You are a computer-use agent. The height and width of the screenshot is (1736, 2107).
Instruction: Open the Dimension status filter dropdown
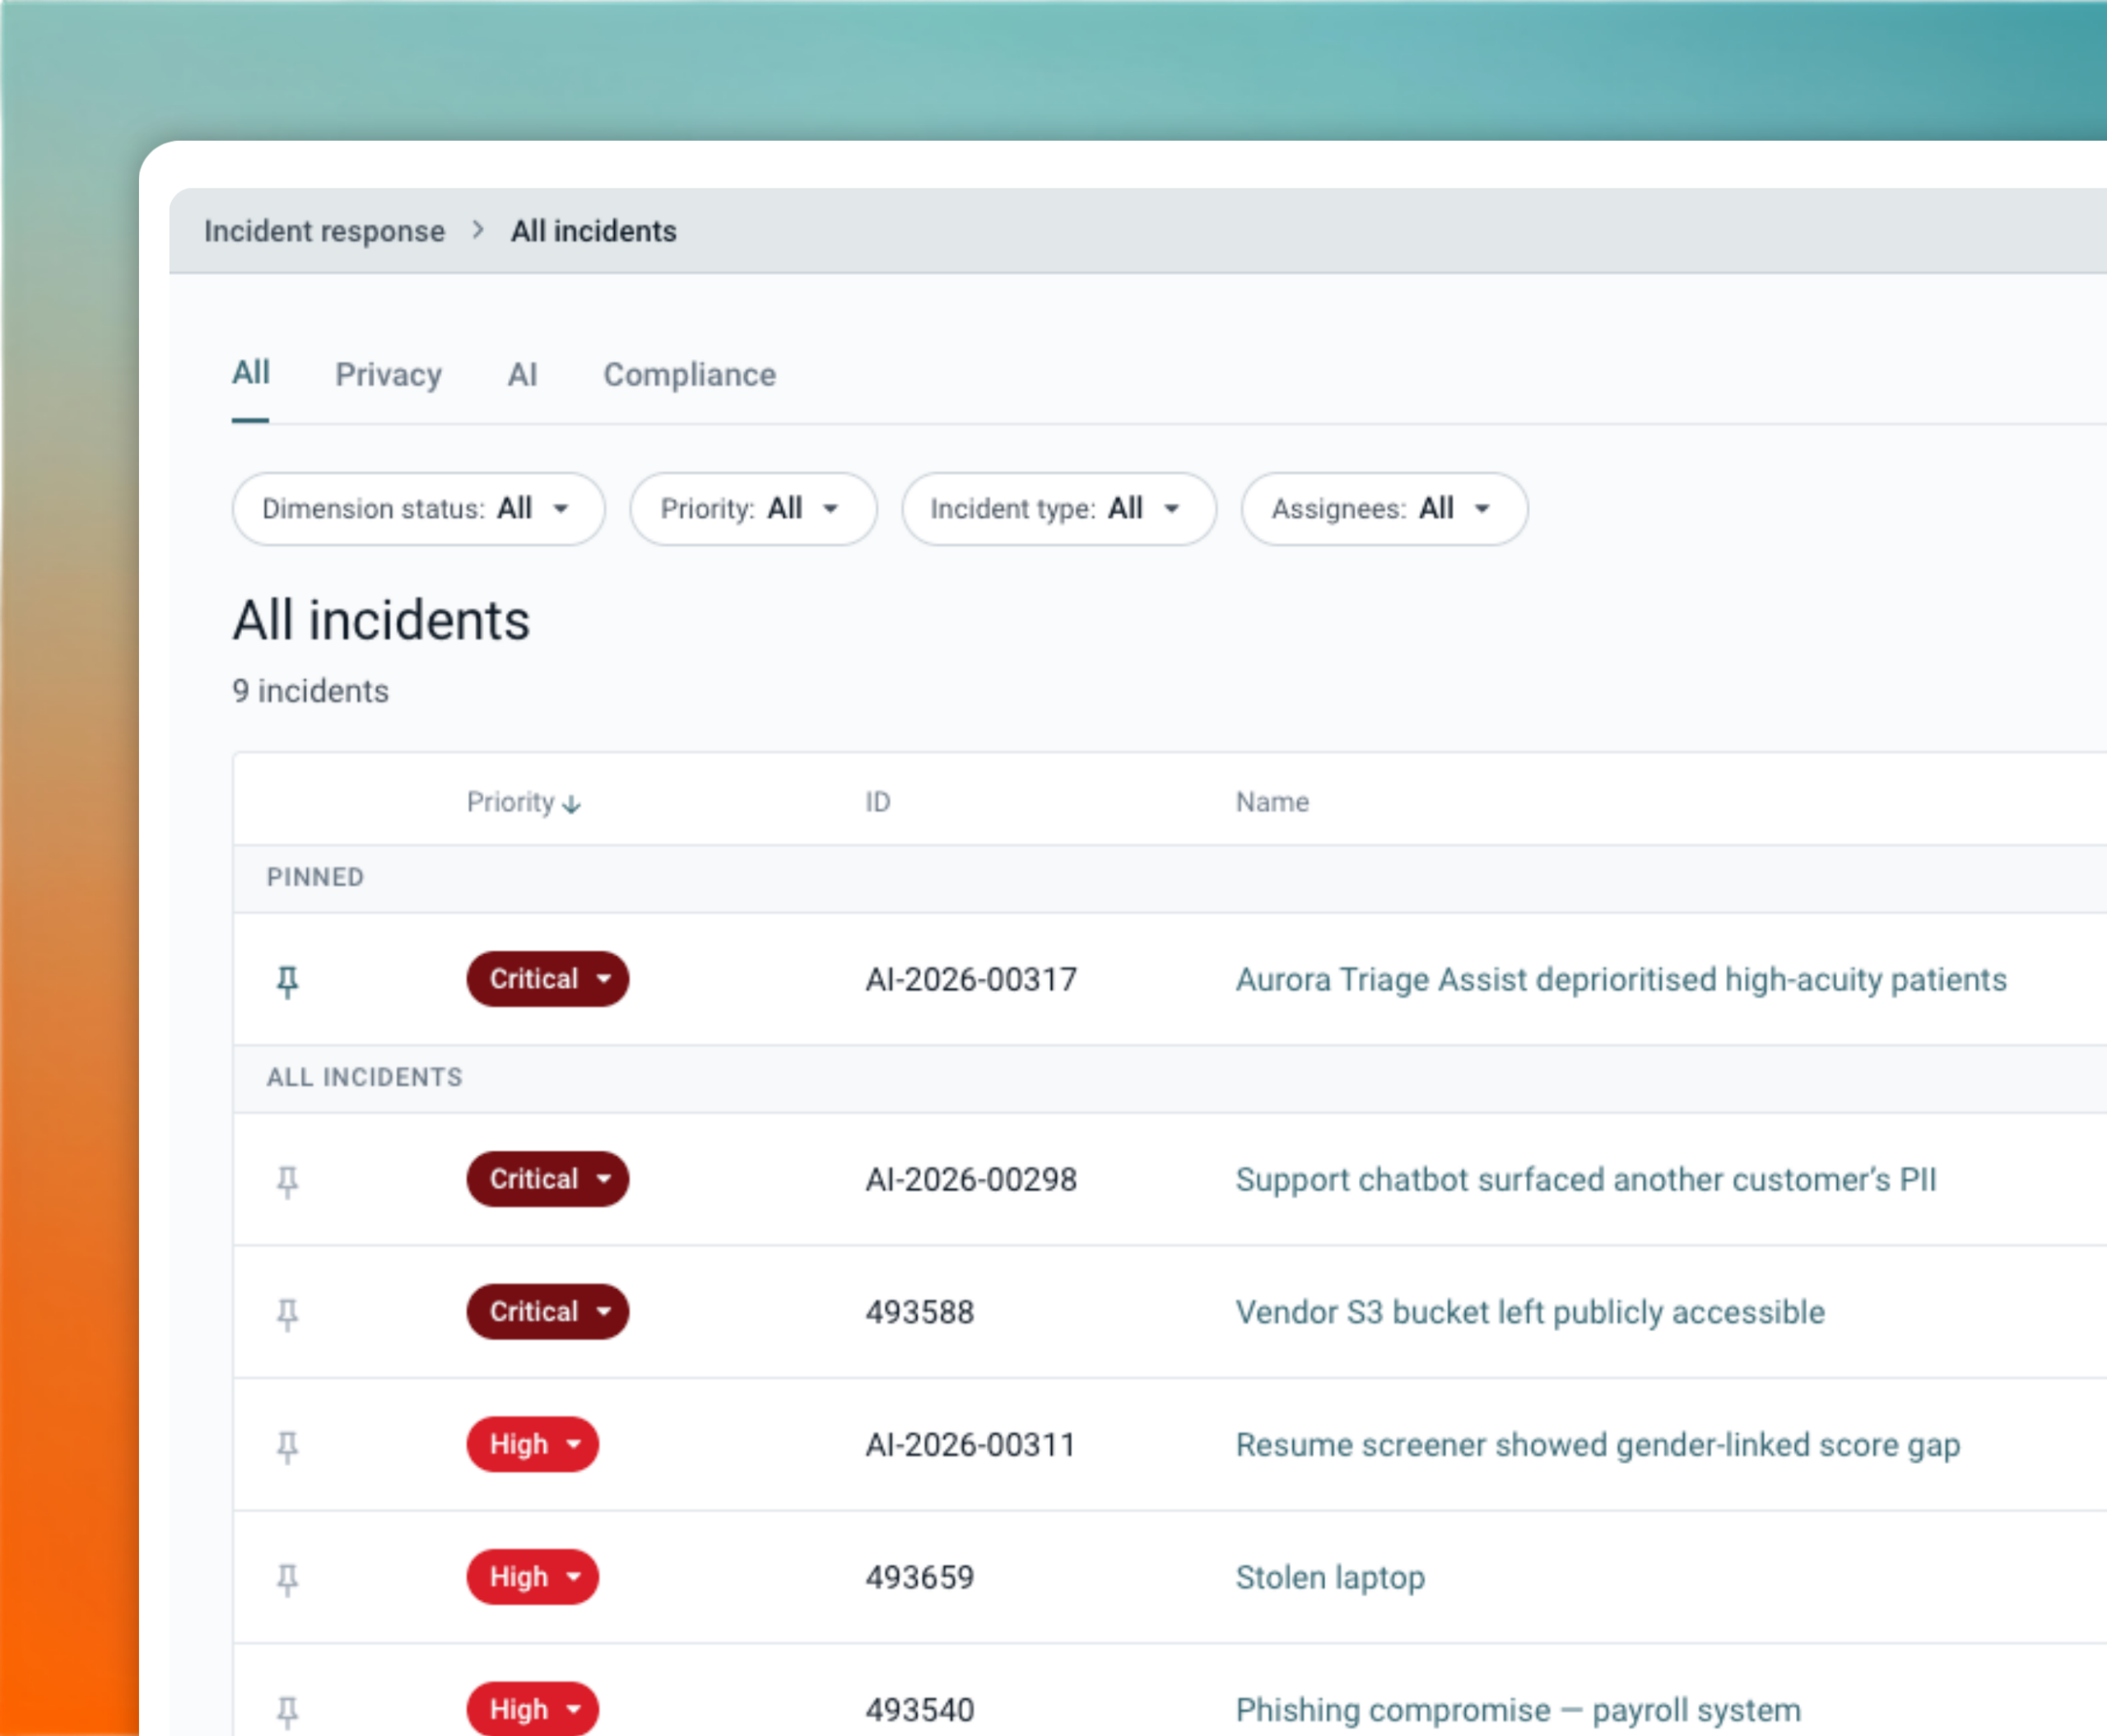point(418,509)
